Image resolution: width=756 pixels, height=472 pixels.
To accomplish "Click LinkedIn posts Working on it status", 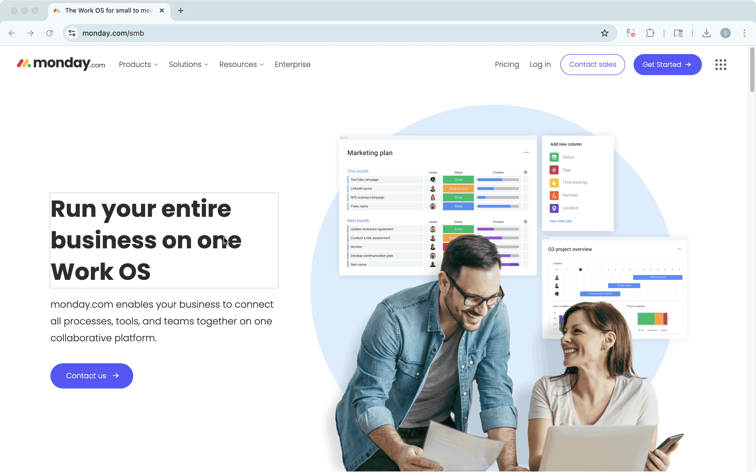I will (x=458, y=188).
